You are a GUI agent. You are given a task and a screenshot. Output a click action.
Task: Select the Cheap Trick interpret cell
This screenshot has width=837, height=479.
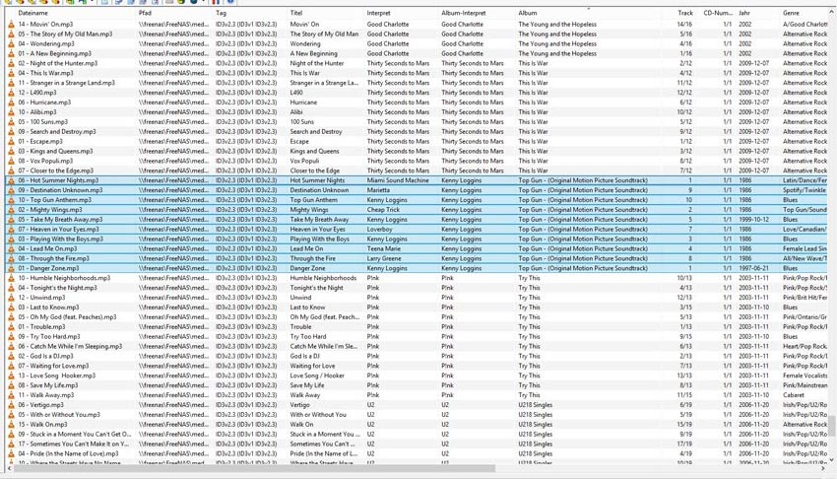[383, 210]
